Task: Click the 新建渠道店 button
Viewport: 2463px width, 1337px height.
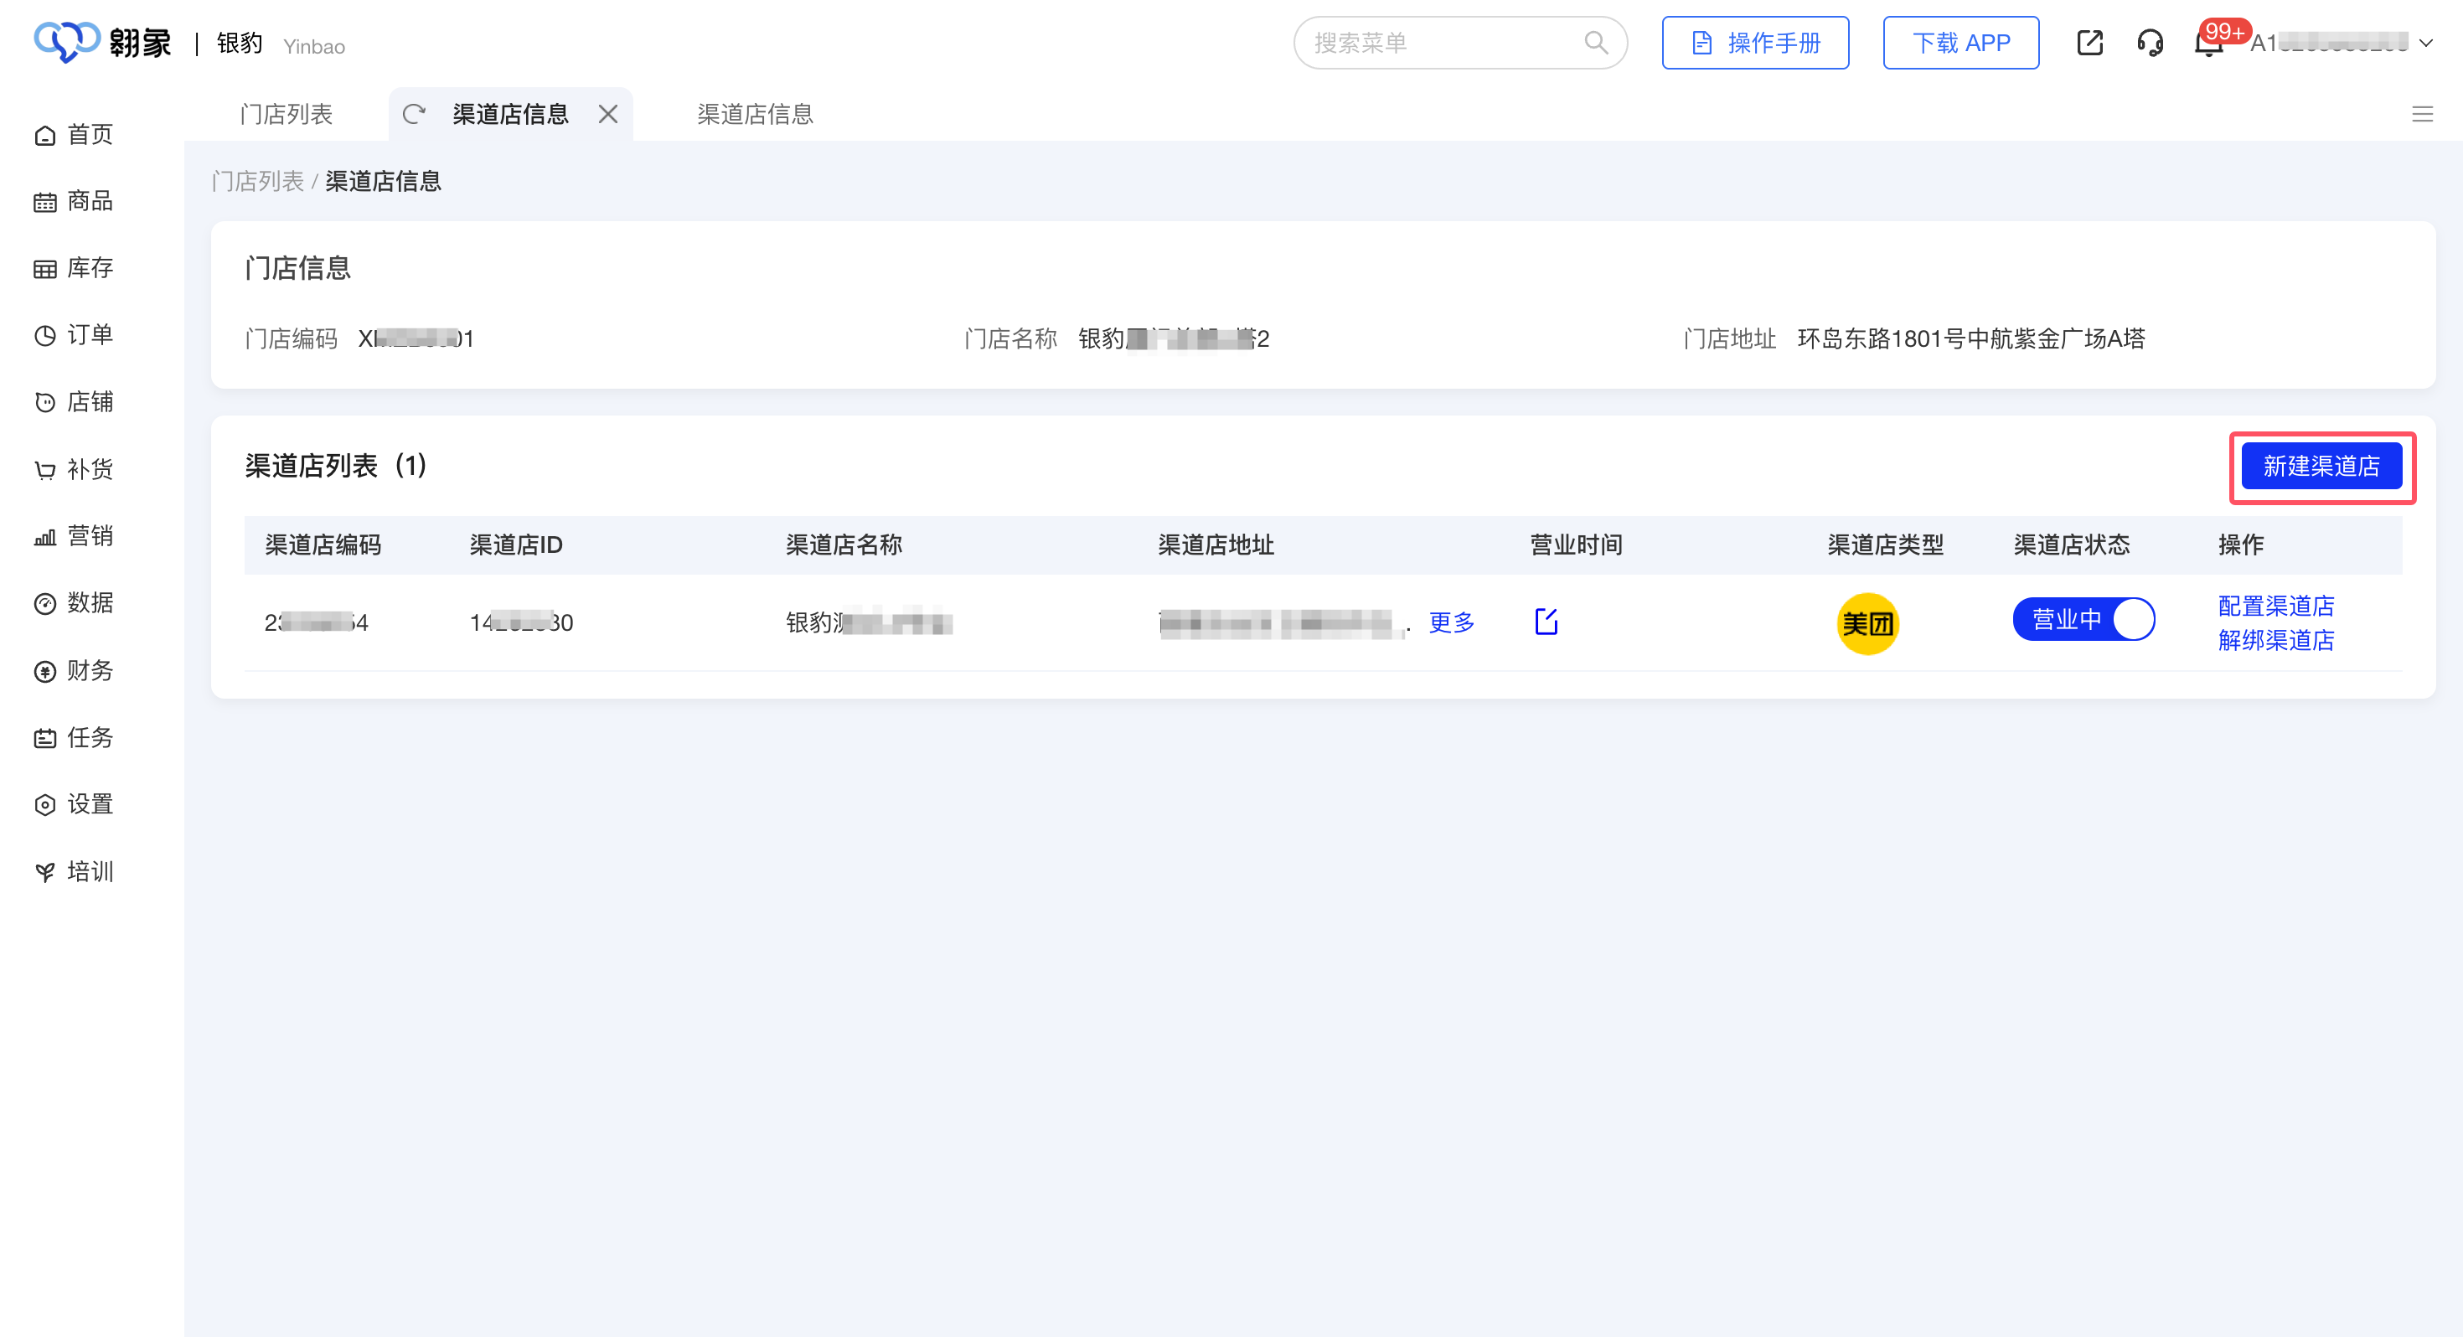Action: point(2321,467)
